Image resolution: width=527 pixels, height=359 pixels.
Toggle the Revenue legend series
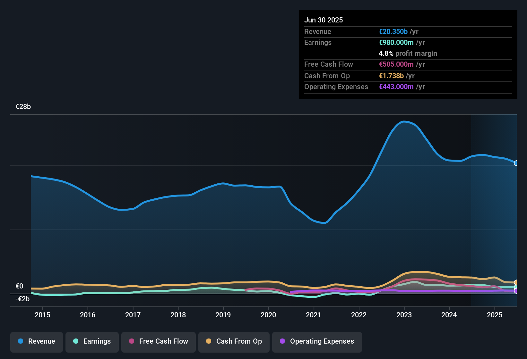pos(37,341)
